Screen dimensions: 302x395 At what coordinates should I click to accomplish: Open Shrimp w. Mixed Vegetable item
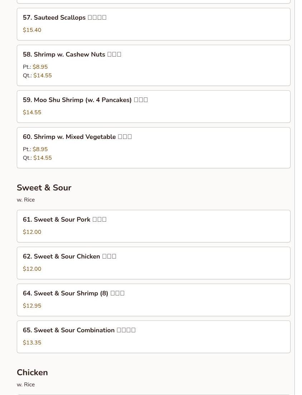(77, 137)
